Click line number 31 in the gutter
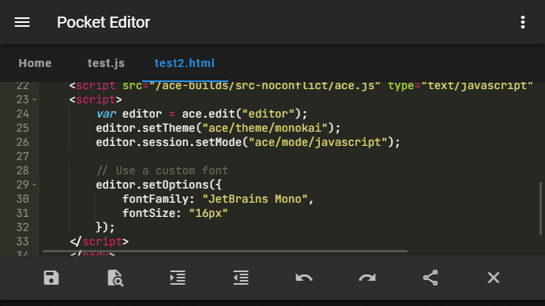 23,214
